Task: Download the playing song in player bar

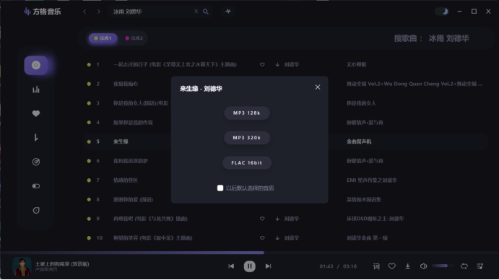Action: point(407,266)
